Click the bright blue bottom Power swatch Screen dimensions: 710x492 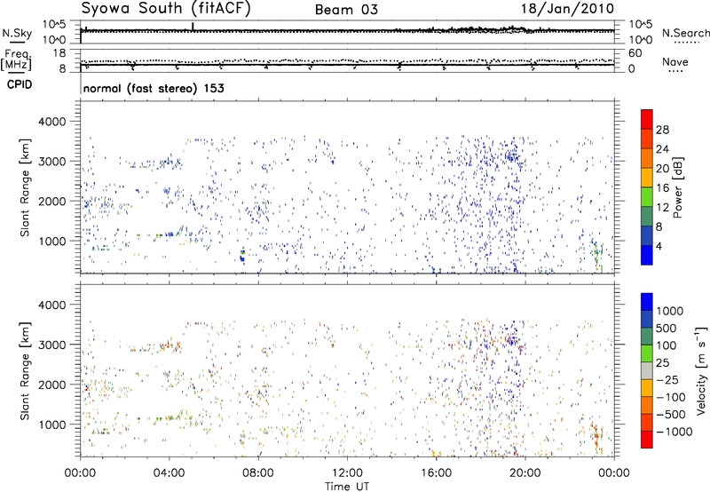(x=647, y=255)
